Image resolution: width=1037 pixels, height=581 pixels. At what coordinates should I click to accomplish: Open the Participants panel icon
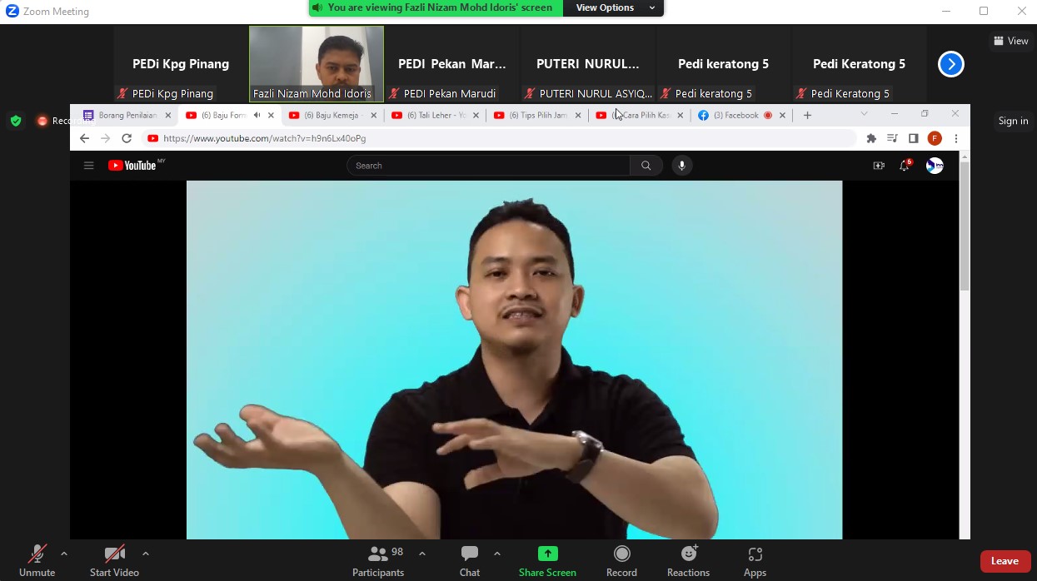(378, 555)
